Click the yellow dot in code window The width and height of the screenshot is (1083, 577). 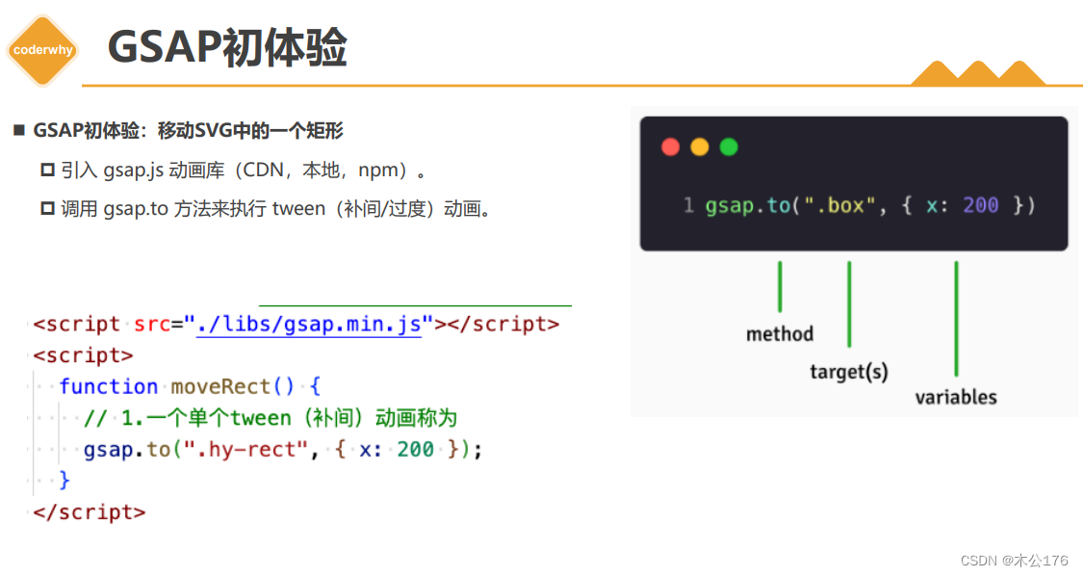pyautogui.click(x=700, y=147)
